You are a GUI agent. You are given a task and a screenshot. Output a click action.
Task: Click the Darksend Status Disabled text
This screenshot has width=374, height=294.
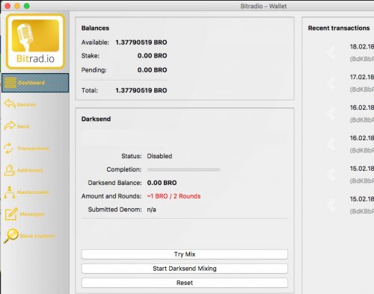[159, 156]
